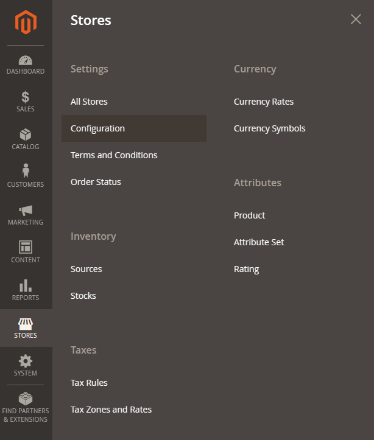Go to Tax Zones and Rates

111,410
